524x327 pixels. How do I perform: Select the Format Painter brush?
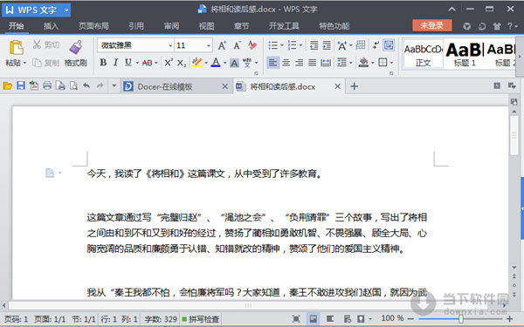tap(76, 47)
